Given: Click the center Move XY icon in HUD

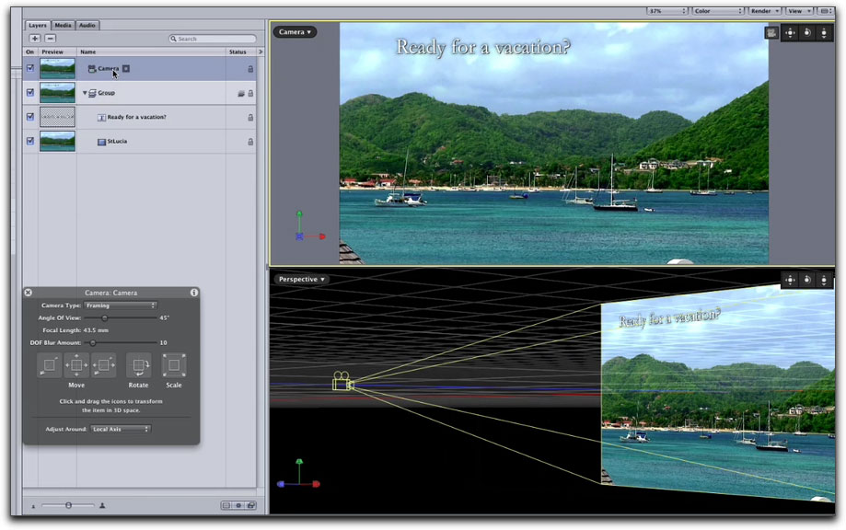Looking at the screenshot, I should coord(76,365).
